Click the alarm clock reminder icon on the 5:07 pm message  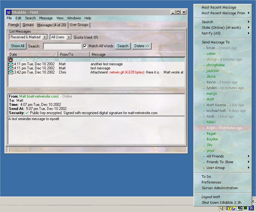11,60
